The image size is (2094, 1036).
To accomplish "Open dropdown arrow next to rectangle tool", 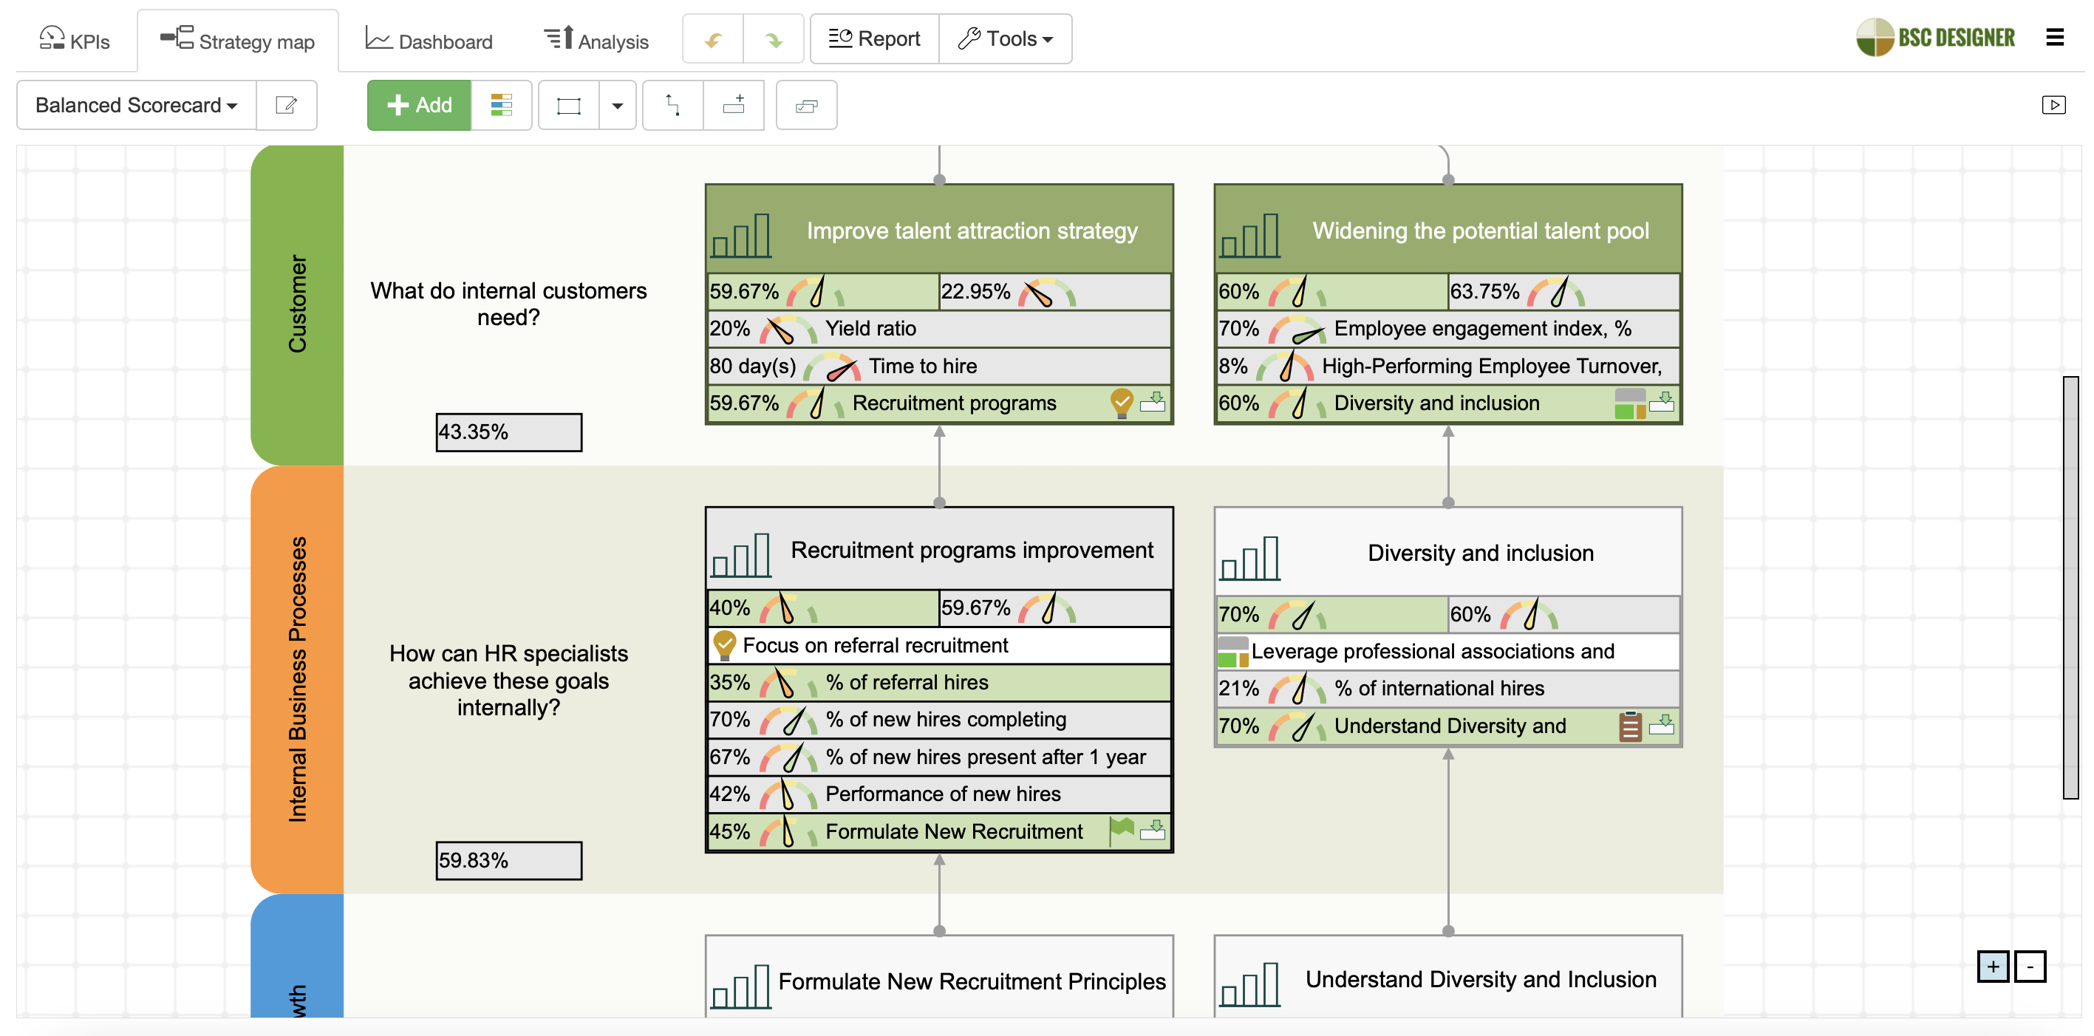I will [617, 105].
